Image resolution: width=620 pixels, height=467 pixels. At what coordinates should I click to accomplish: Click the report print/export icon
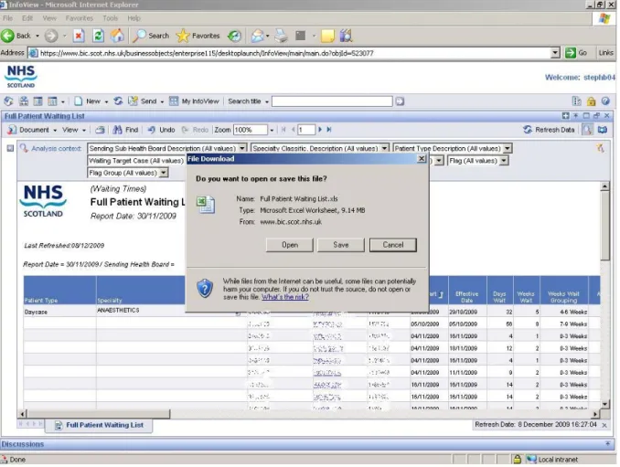pos(101,130)
